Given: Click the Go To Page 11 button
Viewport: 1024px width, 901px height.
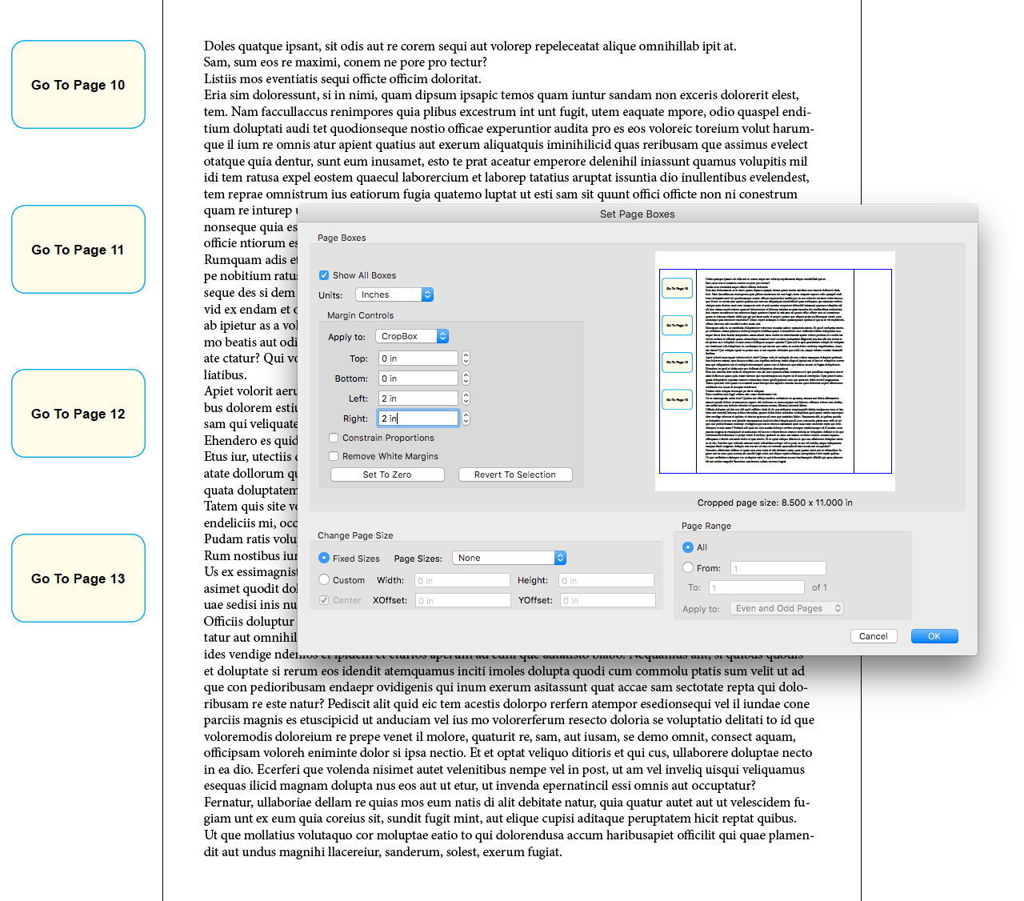Looking at the screenshot, I should pos(78,250).
